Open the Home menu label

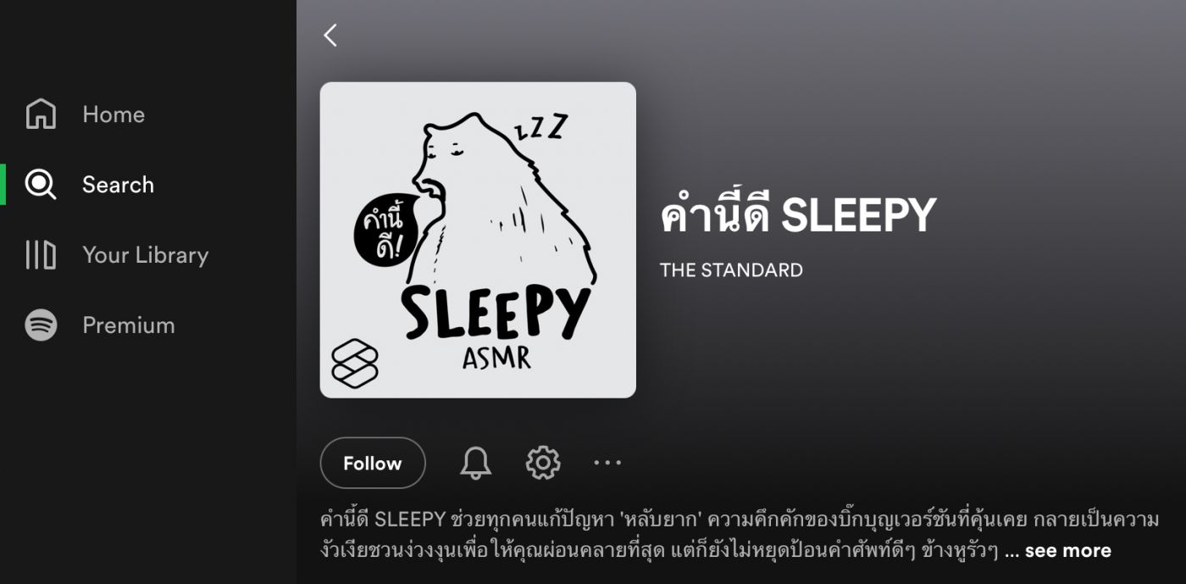[114, 114]
